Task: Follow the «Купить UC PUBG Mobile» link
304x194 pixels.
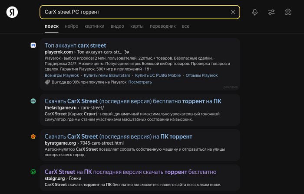Action: pos(158,75)
